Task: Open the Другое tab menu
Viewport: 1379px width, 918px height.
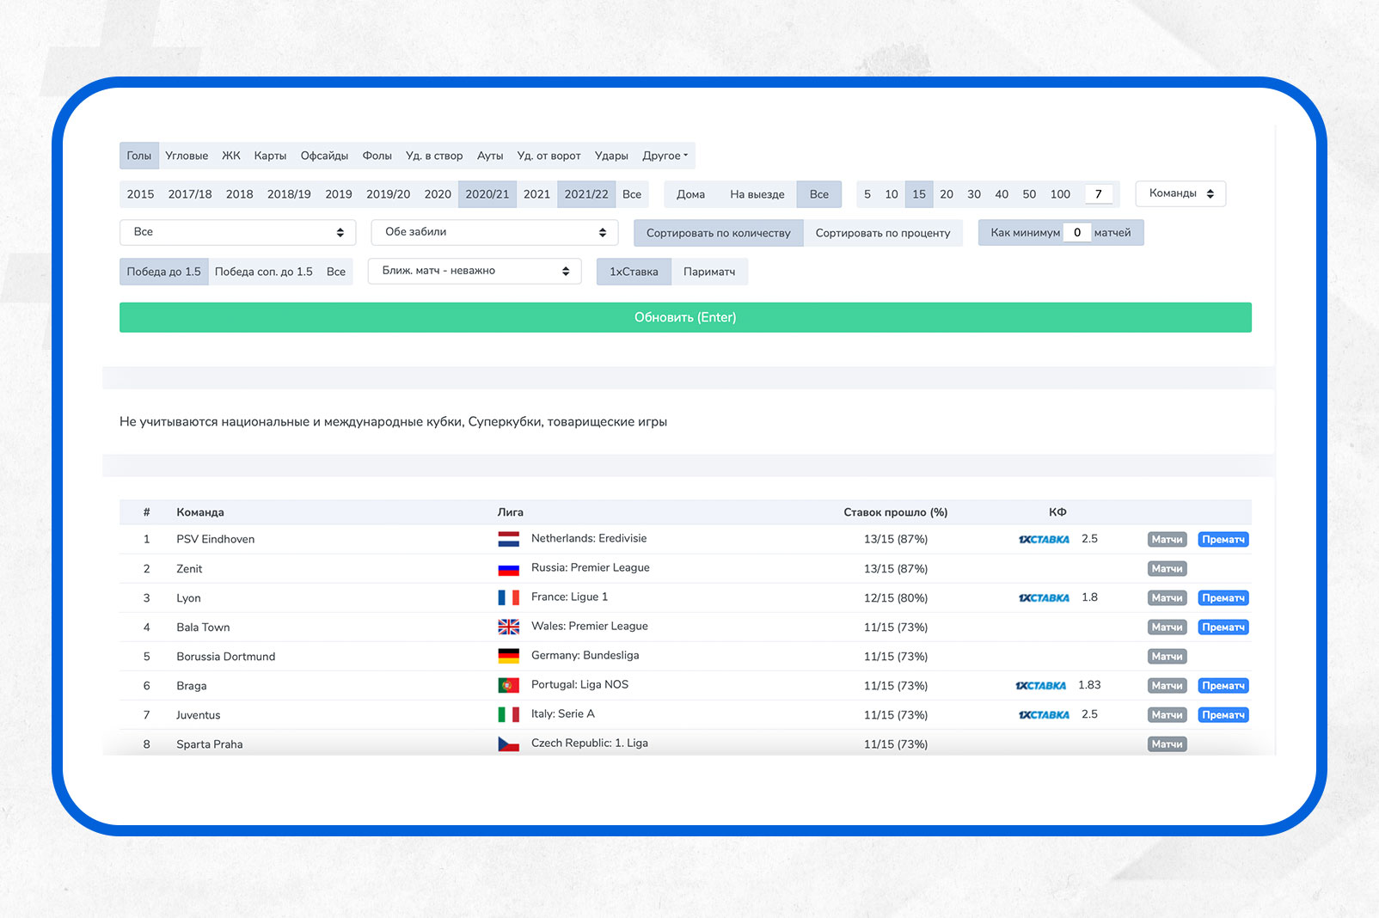Action: [x=665, y=156]
